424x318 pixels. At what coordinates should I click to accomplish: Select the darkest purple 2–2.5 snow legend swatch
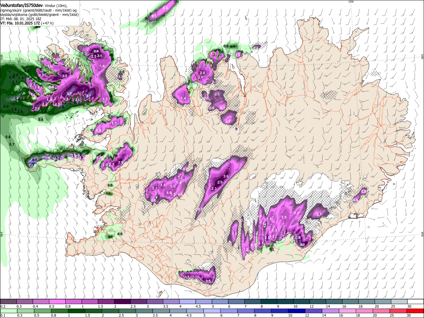[x=122, y=301]
